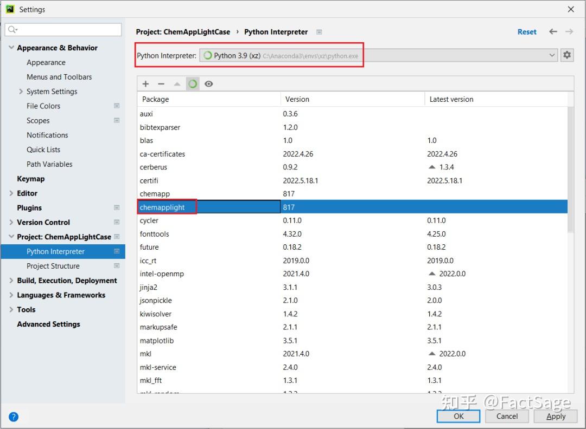The image size is (586, 429).
Task: Expand Languages & Frameworks section
Action: coord(11,295)
